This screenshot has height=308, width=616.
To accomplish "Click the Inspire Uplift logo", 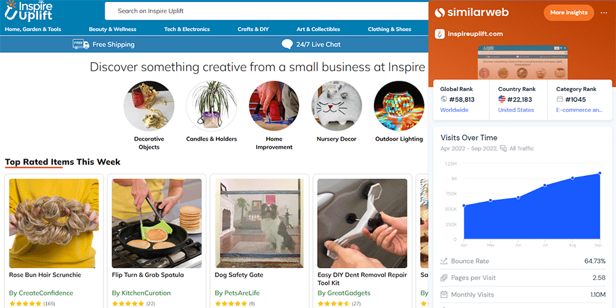I will 29,12.
